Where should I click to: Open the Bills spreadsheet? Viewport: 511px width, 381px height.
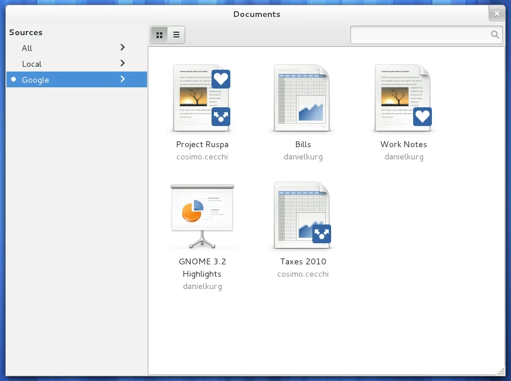[303, 97]
